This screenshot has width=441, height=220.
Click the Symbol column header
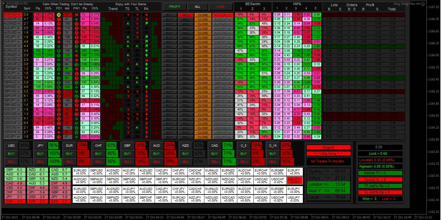click(11, 6)
